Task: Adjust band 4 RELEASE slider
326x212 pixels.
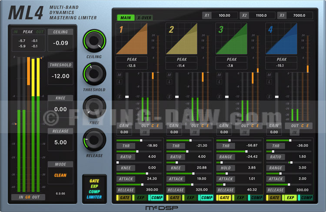Action: [x=289, y=184]
